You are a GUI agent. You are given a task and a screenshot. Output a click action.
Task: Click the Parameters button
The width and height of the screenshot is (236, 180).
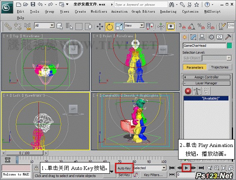(195, 67)
